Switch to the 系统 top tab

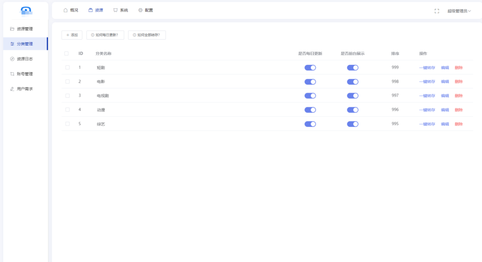120,10
